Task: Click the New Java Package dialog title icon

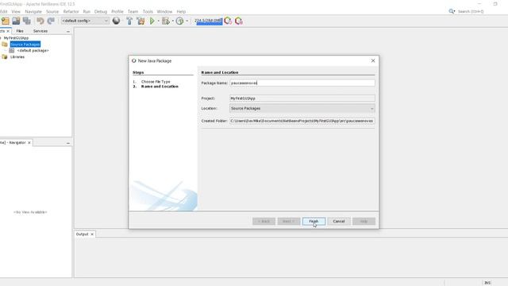Action: [134, 60]
